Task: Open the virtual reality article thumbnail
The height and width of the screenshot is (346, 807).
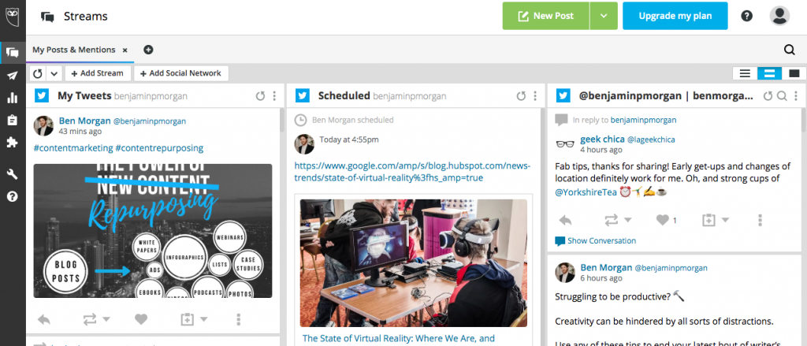Action: 414,263
